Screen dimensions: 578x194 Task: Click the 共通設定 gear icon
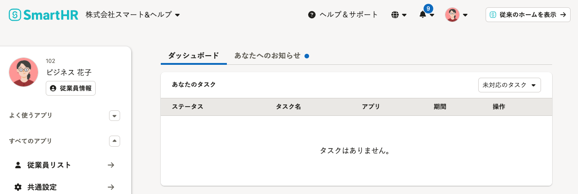[x=18, y=187]
